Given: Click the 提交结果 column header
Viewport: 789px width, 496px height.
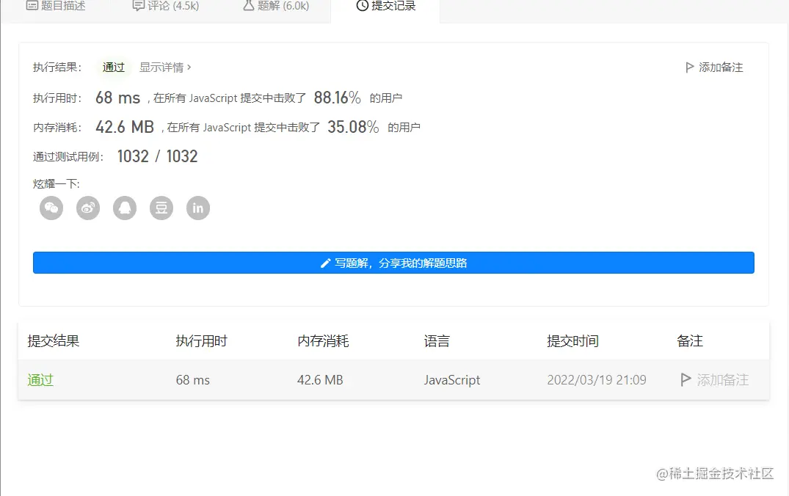Looking at the screenshot, I should pyautogui.click(x=54, y=341).
